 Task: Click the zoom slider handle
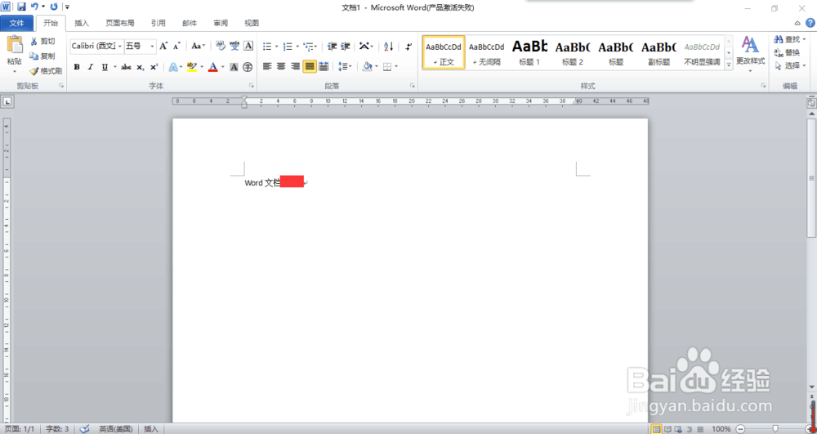(x=775, y=429)
